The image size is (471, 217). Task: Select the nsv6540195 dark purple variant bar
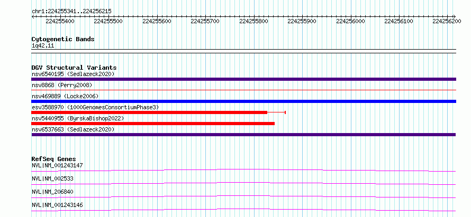(x=243, y=79)
